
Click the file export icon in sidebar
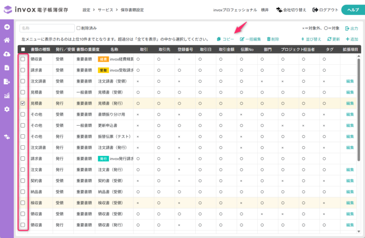[x=7, y=82]
